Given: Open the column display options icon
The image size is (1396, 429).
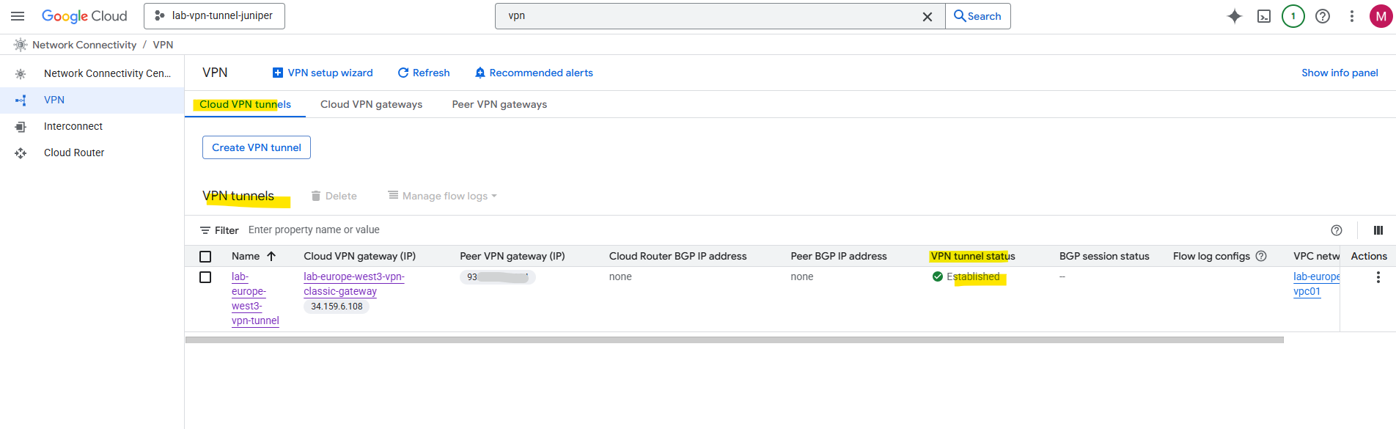Looking at the screenshot, I should (1378, 230).
